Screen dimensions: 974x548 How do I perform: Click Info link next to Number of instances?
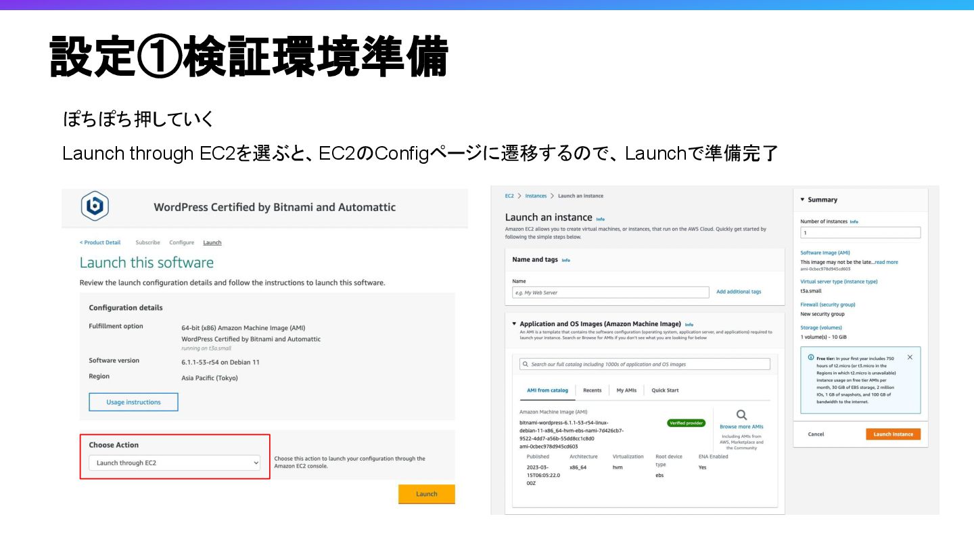pyautogui.click(x=854, y=222)
